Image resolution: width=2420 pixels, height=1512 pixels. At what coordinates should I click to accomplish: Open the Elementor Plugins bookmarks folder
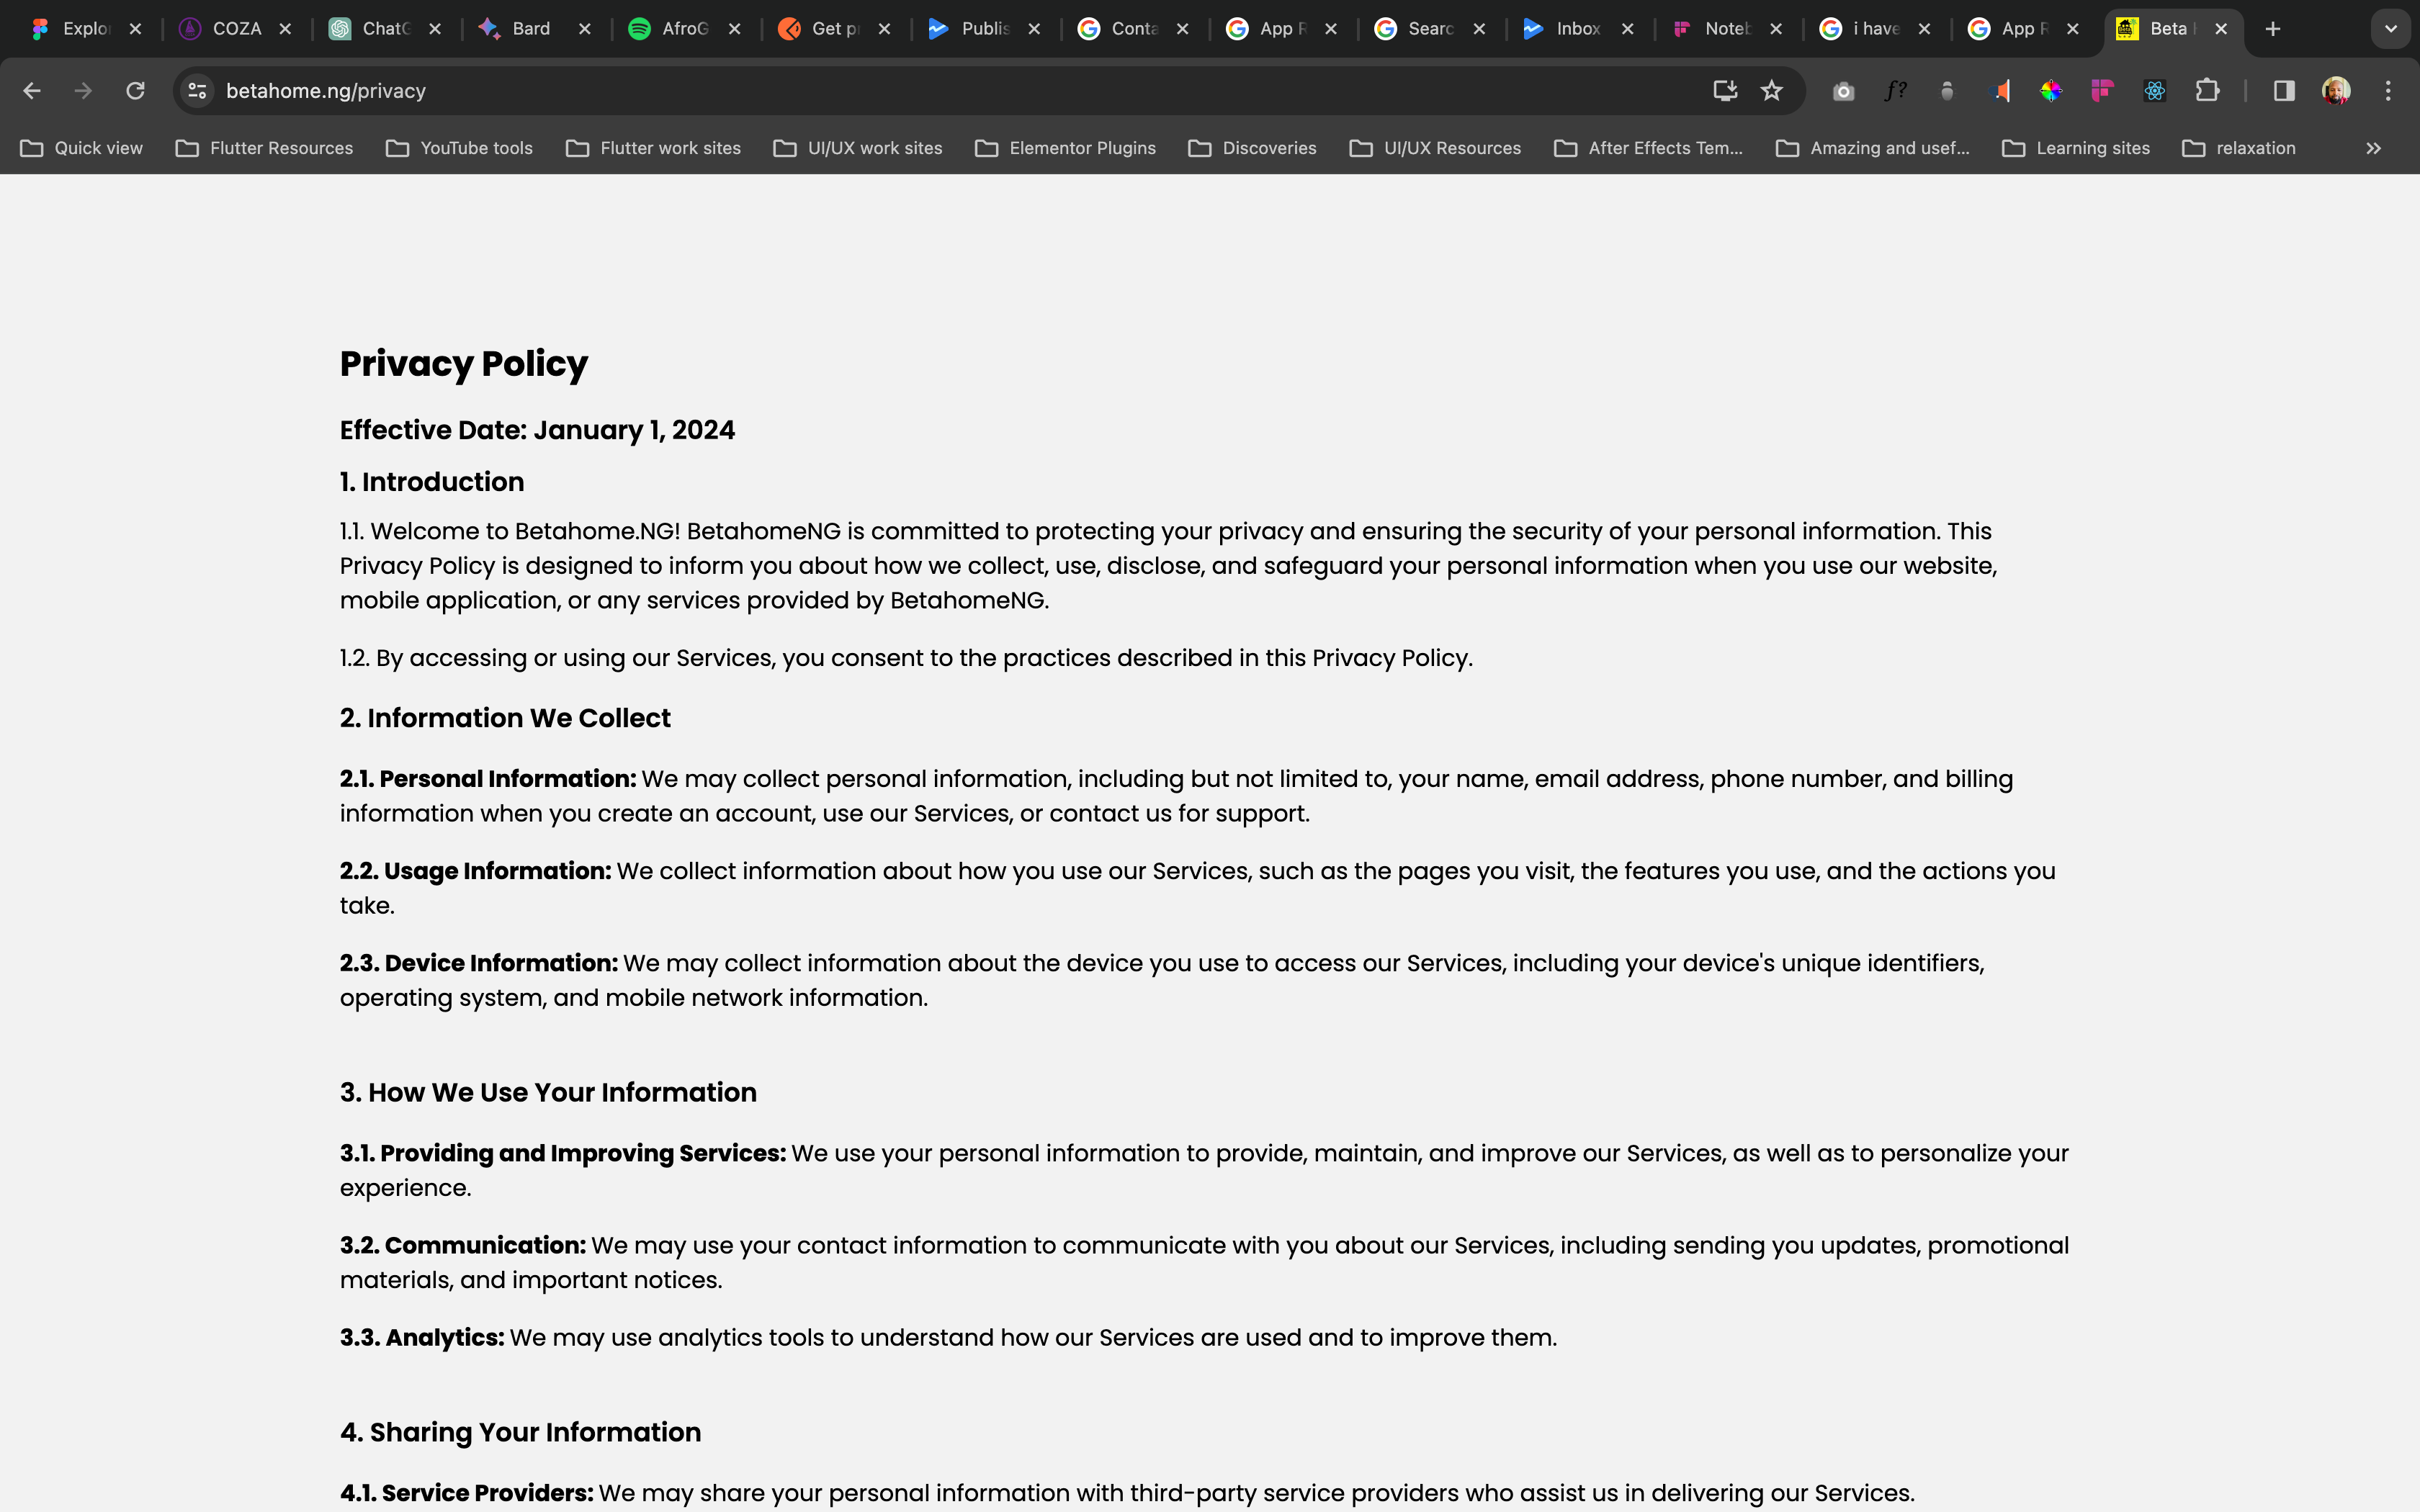tap(1066, 148)
